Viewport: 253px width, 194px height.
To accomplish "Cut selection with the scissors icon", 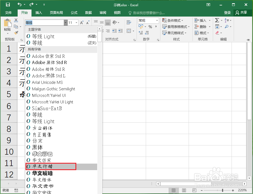I will (16, 20).
